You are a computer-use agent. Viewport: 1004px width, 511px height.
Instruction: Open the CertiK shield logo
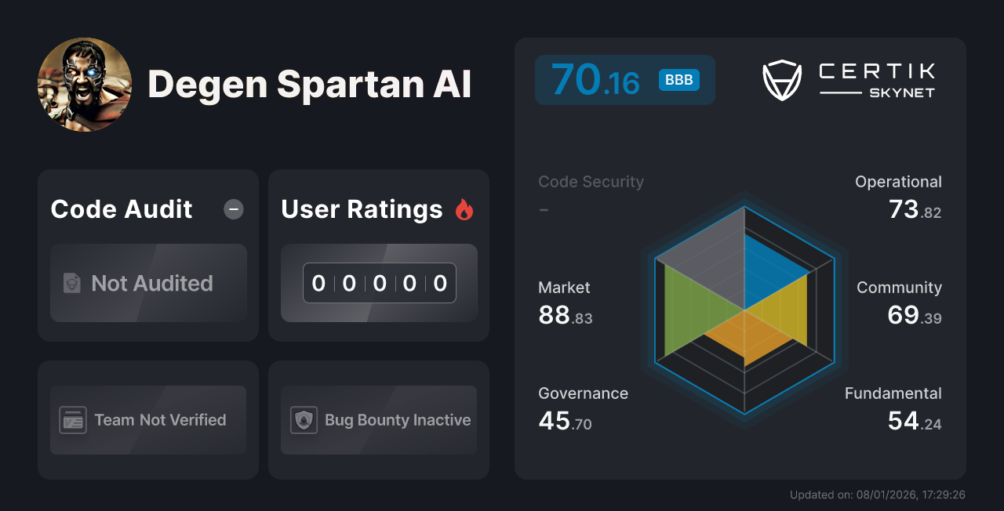coord(781,78)
